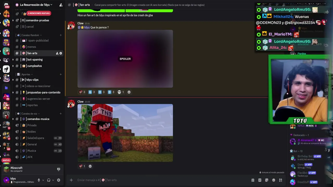Toggle the reaction with count 1 under Minecraft image
Image resolution: width=333 pixels, height=187 pixels.
point(82,166)
